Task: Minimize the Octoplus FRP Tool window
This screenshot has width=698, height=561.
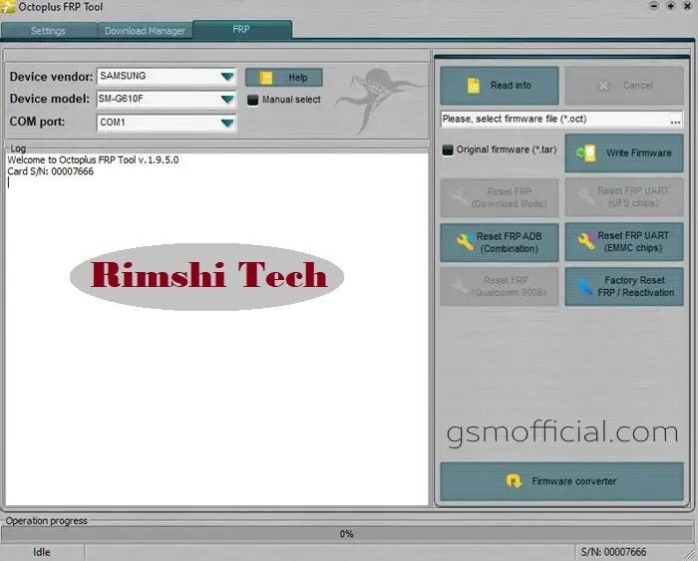Action: pyautogui.click(x=654, y=6)
